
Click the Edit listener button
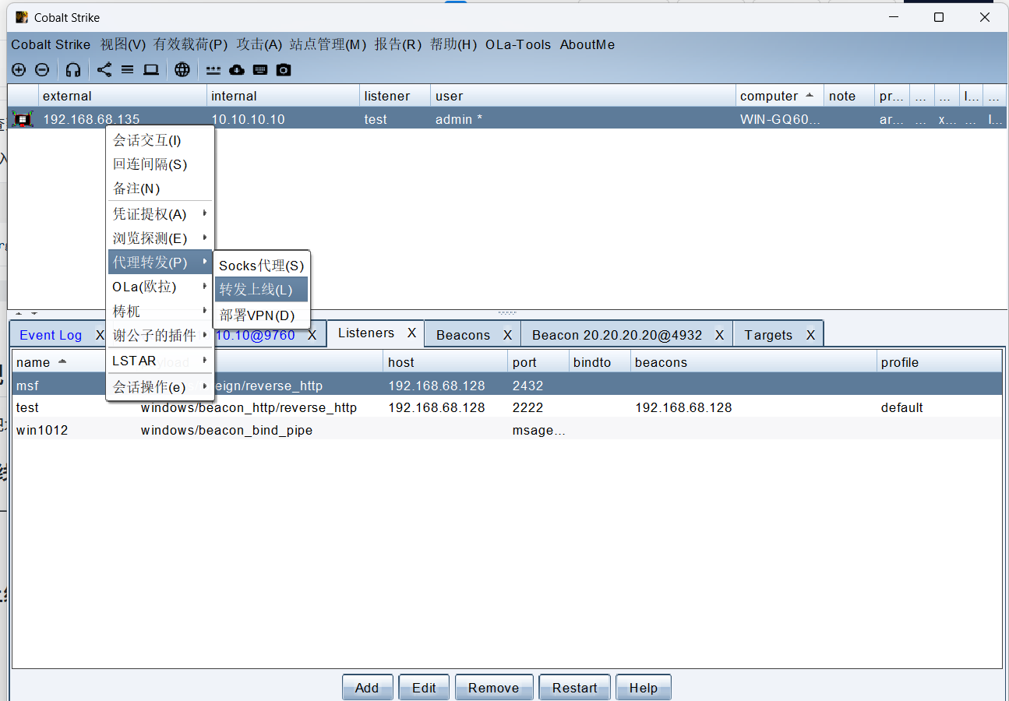[424, 688]
